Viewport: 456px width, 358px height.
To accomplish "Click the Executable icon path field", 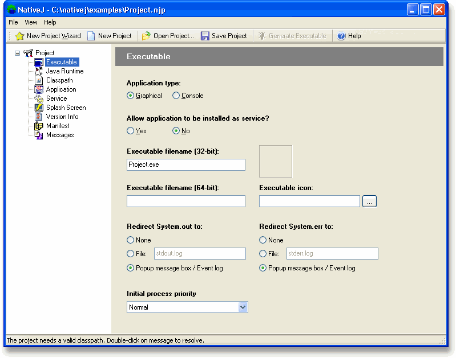I will 309,201.
